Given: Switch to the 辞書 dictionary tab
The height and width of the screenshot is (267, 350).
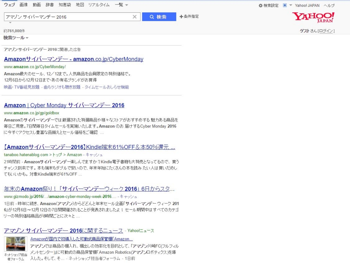Looking at the screenshot, I should coord(50,5).
